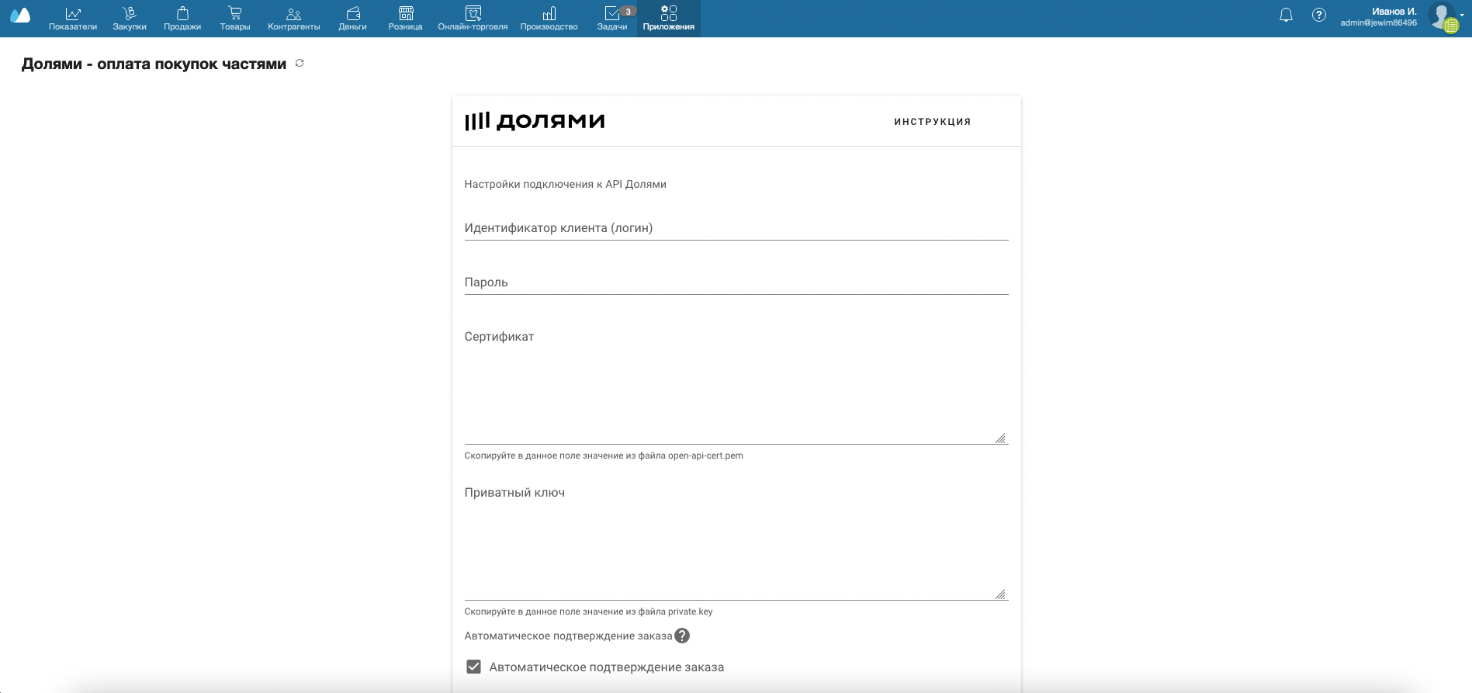Viewport: 1472px width, 693px height.
Task: Click the heading Долями - оплата покупок частями
Action: [x=154, y=64]
